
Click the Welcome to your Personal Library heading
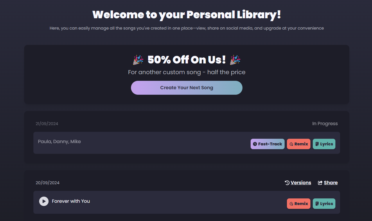pyautogui.click(x=186, y=14)
